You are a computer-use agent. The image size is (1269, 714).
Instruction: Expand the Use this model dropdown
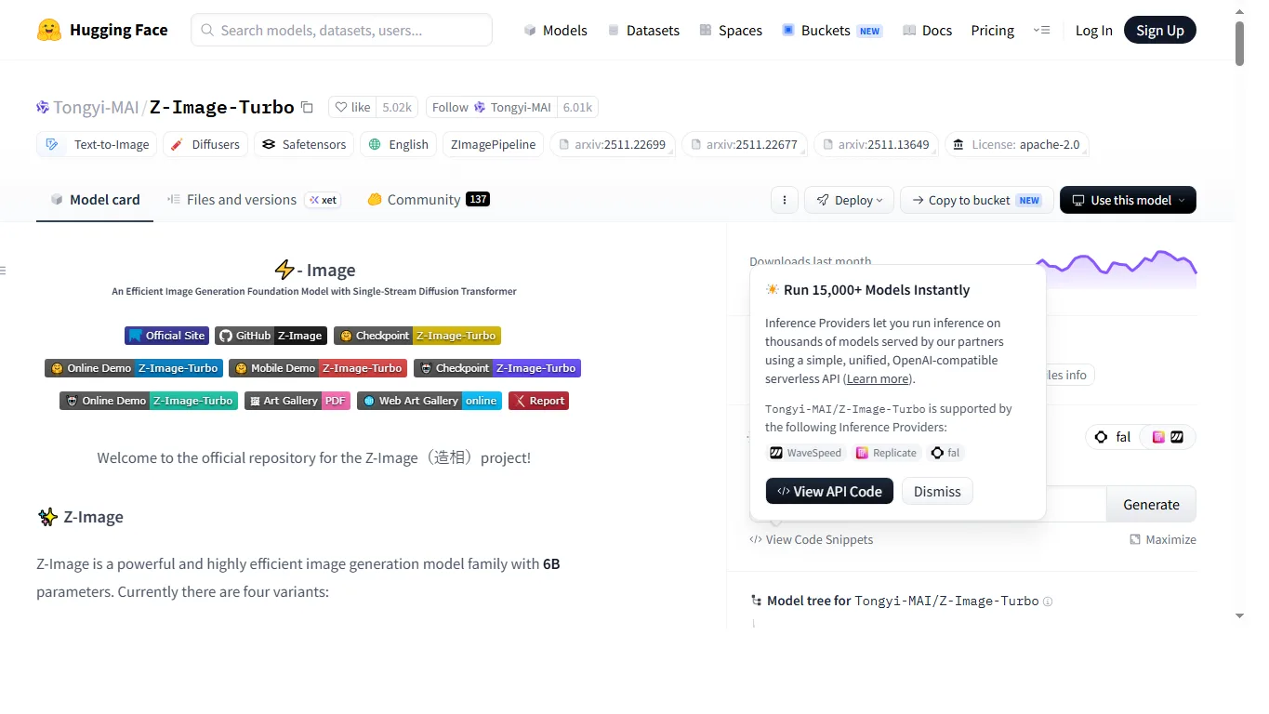pos(1128,200)
